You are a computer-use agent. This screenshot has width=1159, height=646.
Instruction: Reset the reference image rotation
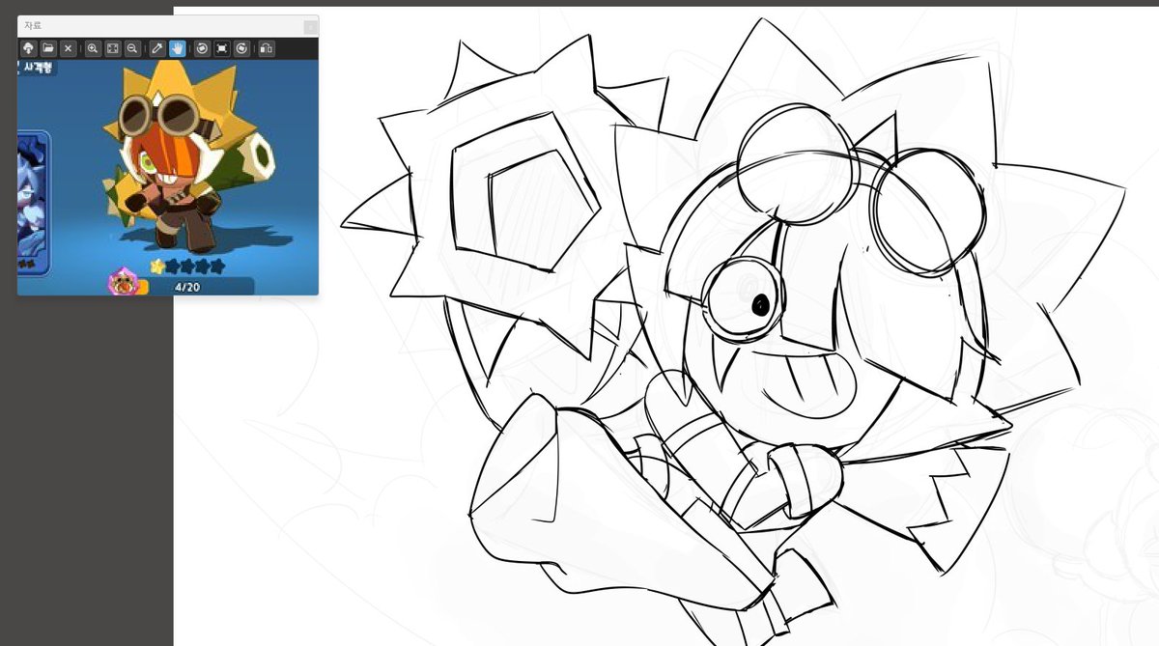(x=221, y=48)
